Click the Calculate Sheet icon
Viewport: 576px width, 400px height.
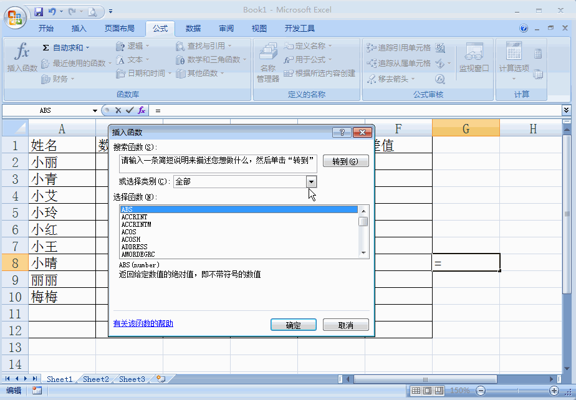click(538, 74)
